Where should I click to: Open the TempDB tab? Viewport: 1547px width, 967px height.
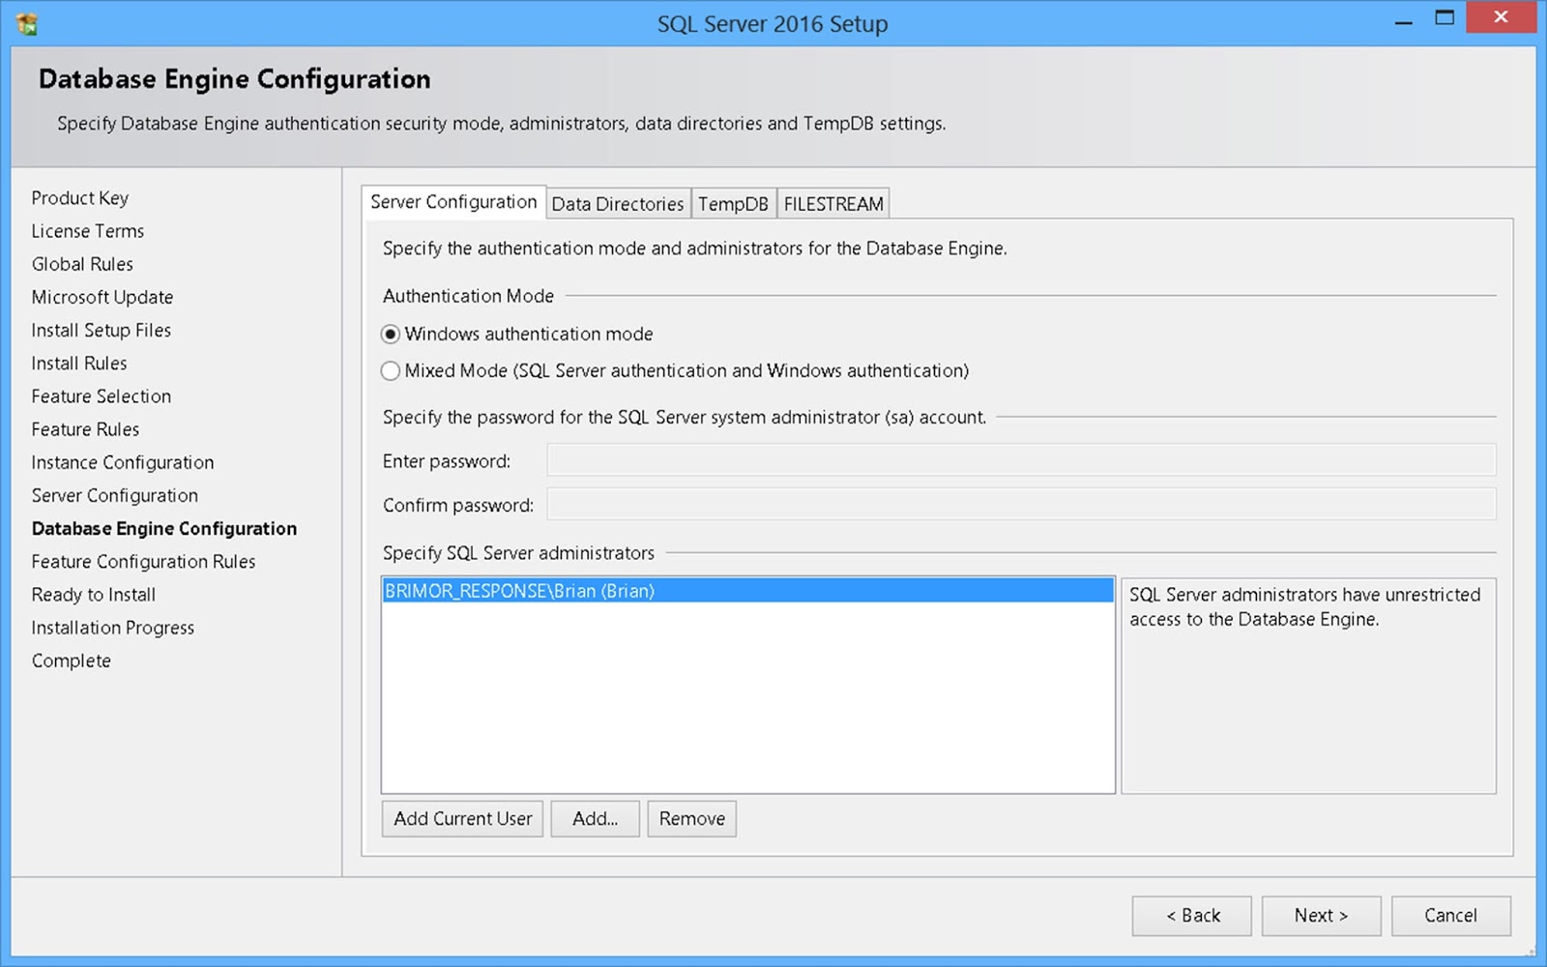tap(733, 203)
